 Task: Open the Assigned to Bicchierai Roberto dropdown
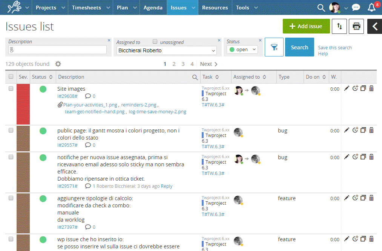[x=166, y=50]
